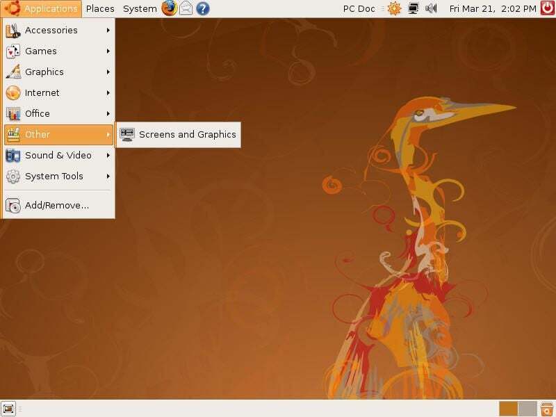
Task: Open the Trash icon in bottom panel
Action: point(547,409)
